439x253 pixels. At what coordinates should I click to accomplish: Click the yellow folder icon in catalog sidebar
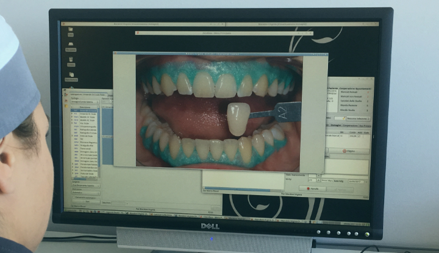tap(66, 106)
